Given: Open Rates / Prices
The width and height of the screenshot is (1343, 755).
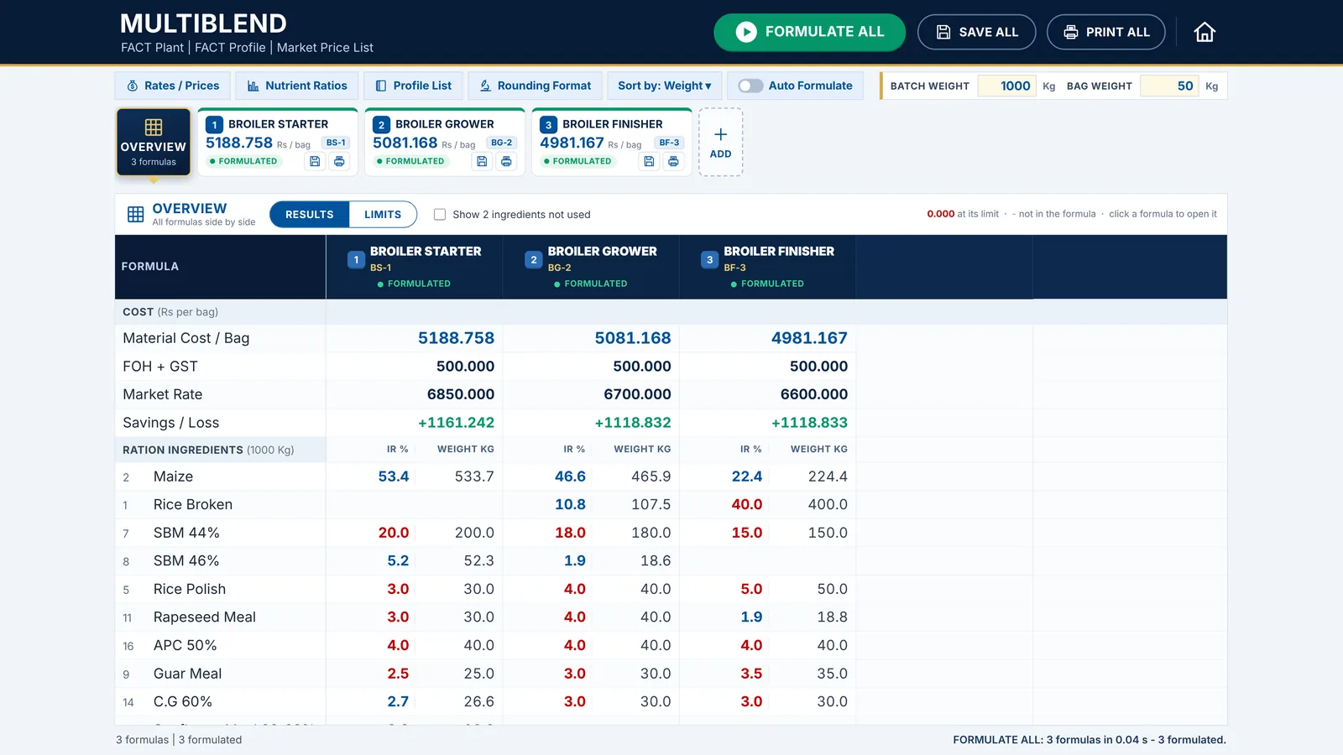Looking at the screenshot, I should (173, 86).
